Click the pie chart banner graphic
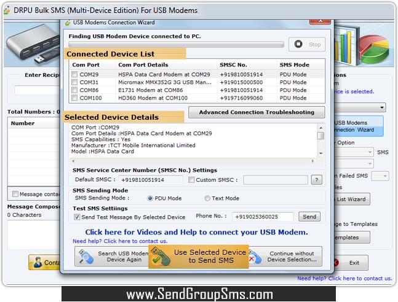Viewport: 398px width, 302px height. (x=373, y=49)
